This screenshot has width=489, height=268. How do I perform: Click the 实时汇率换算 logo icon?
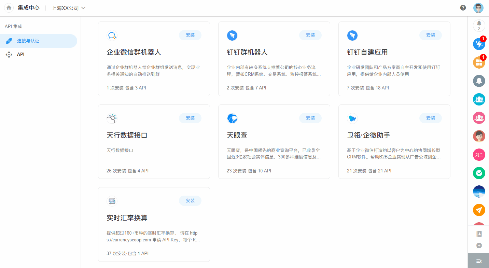tap(112, 201)
